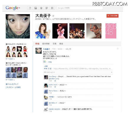Click the link to block 優子さん
This screenshot has width=129, height=115.
(x=12, y=84)
